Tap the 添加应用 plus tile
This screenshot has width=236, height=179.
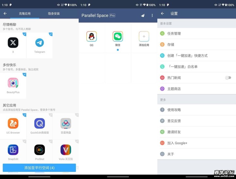[144, 37]
